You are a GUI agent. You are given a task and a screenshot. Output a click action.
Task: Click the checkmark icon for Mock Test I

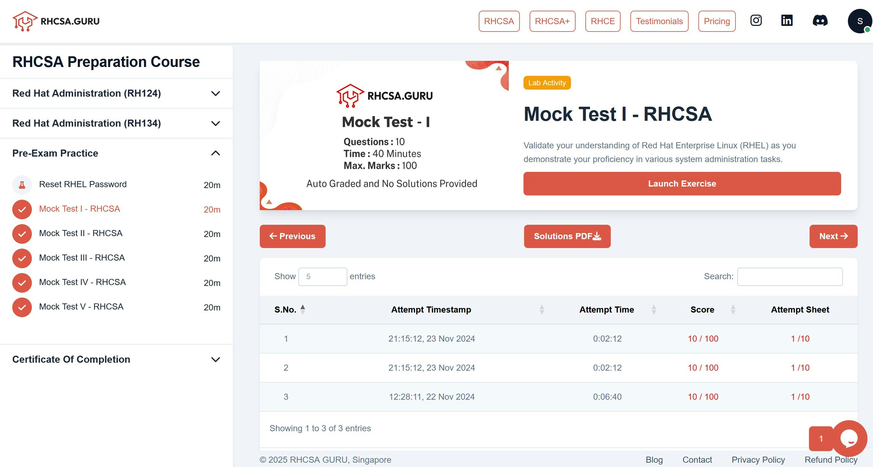(22, 209)
